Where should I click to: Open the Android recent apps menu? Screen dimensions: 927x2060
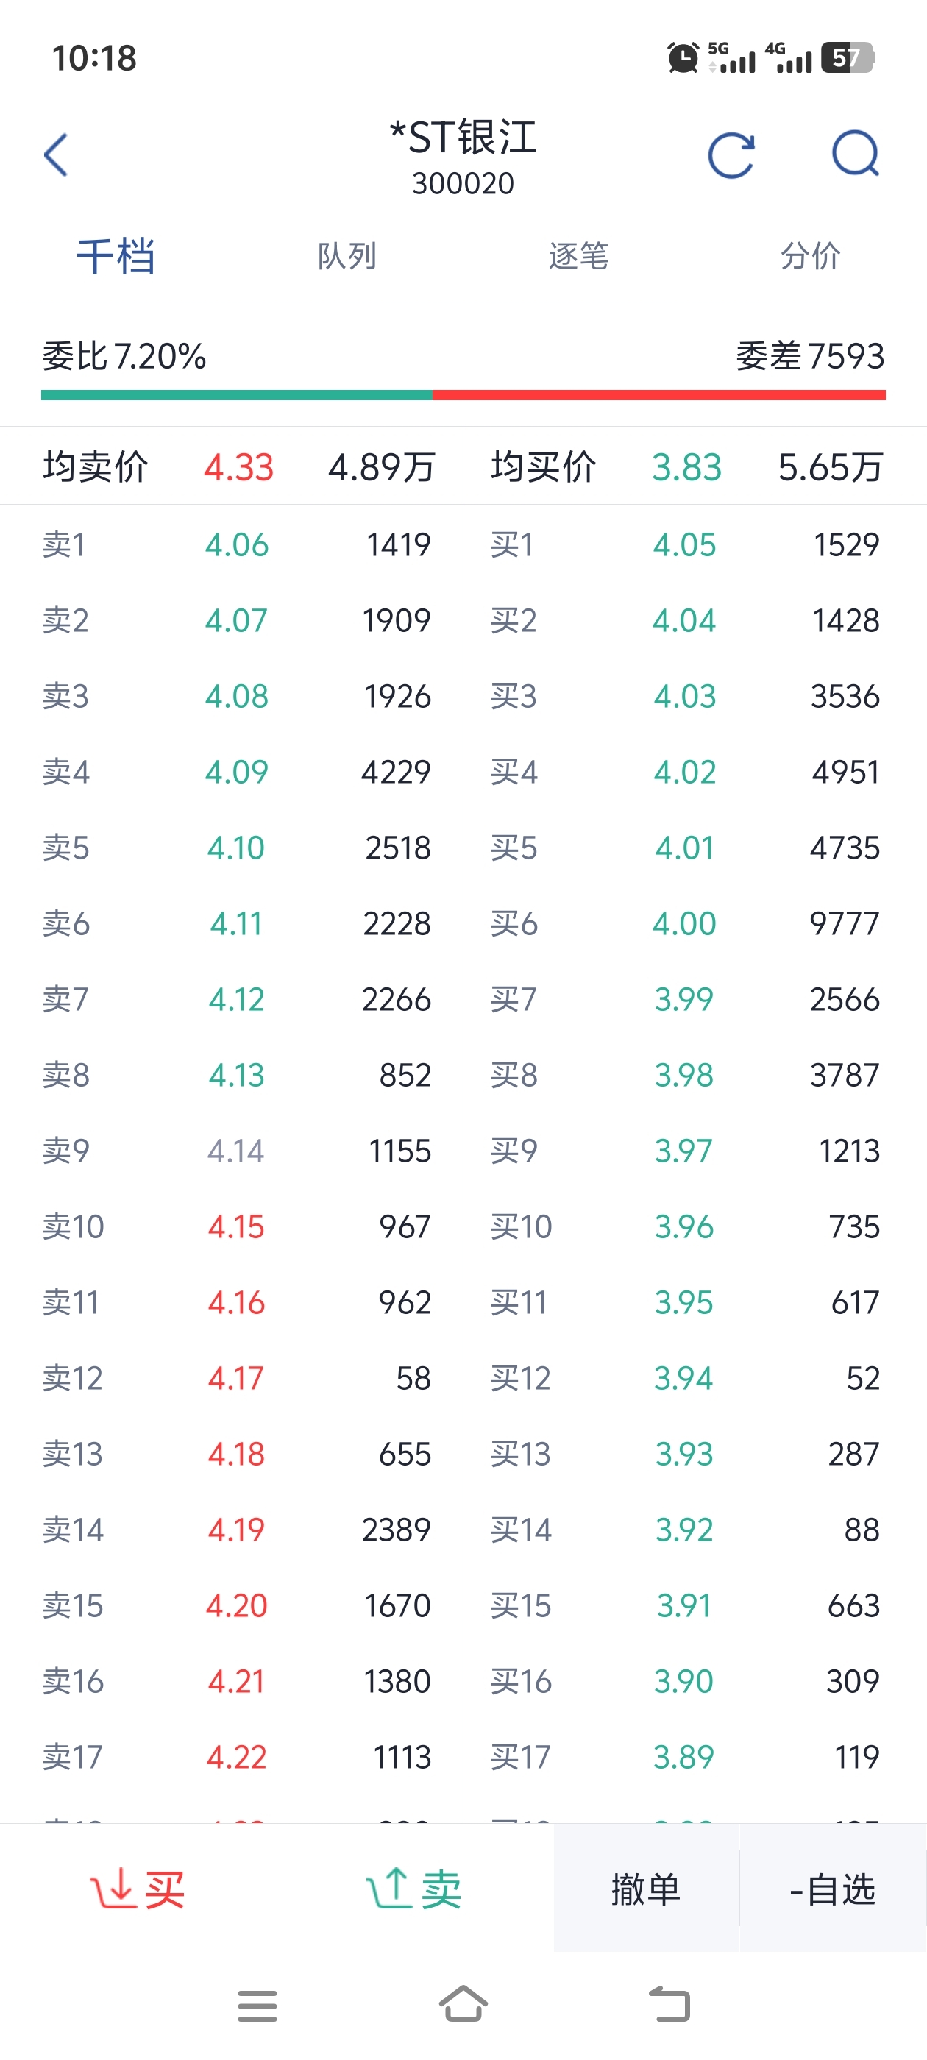[257, 2006]
